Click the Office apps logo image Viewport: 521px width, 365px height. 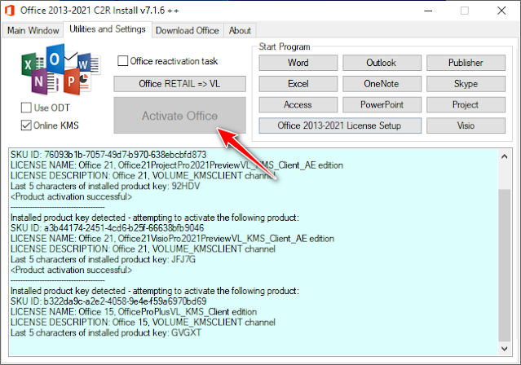tap(61, 69)
